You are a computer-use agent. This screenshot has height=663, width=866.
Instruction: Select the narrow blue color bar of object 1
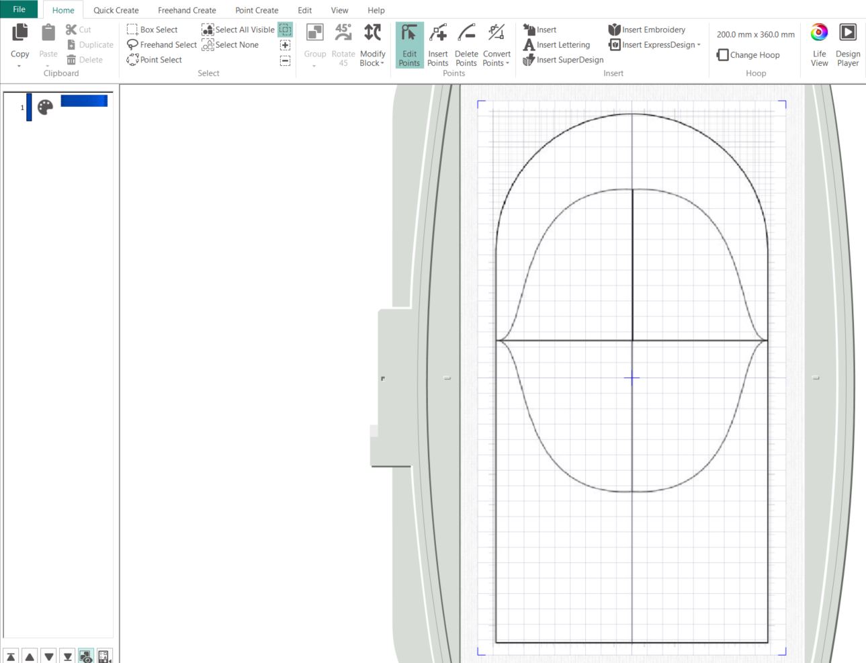pyautogui.click(x=29, y=107)
